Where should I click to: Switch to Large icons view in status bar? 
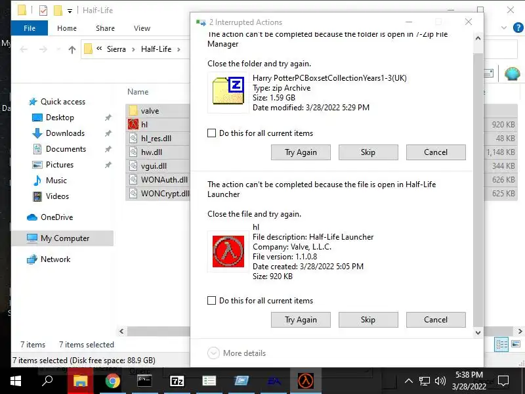pyautogui.click(x=516, y=344)
